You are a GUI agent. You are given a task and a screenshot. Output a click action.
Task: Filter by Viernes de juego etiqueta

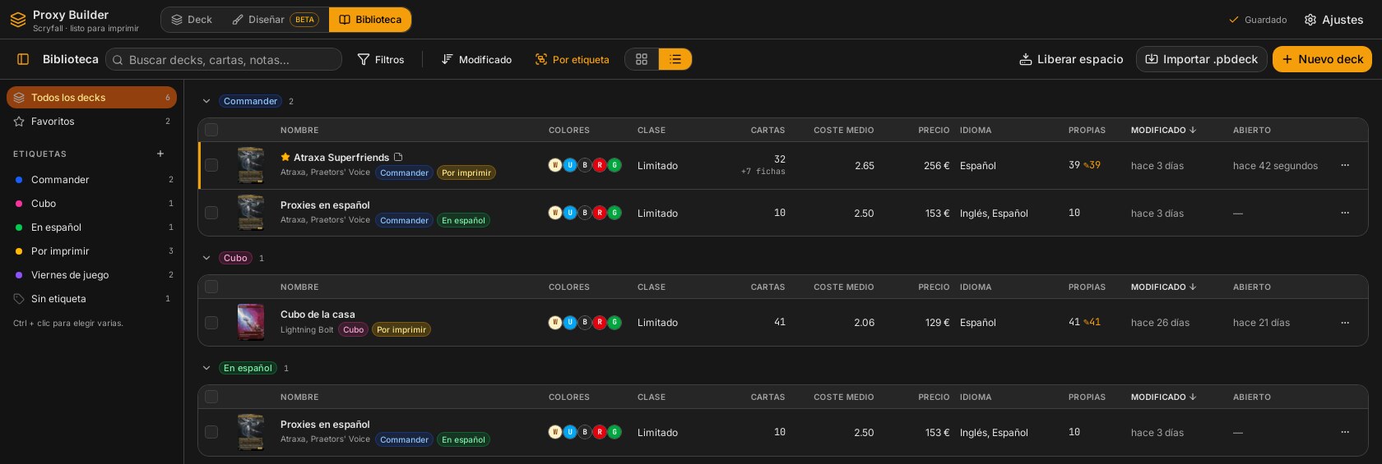[x=91, y=275]
